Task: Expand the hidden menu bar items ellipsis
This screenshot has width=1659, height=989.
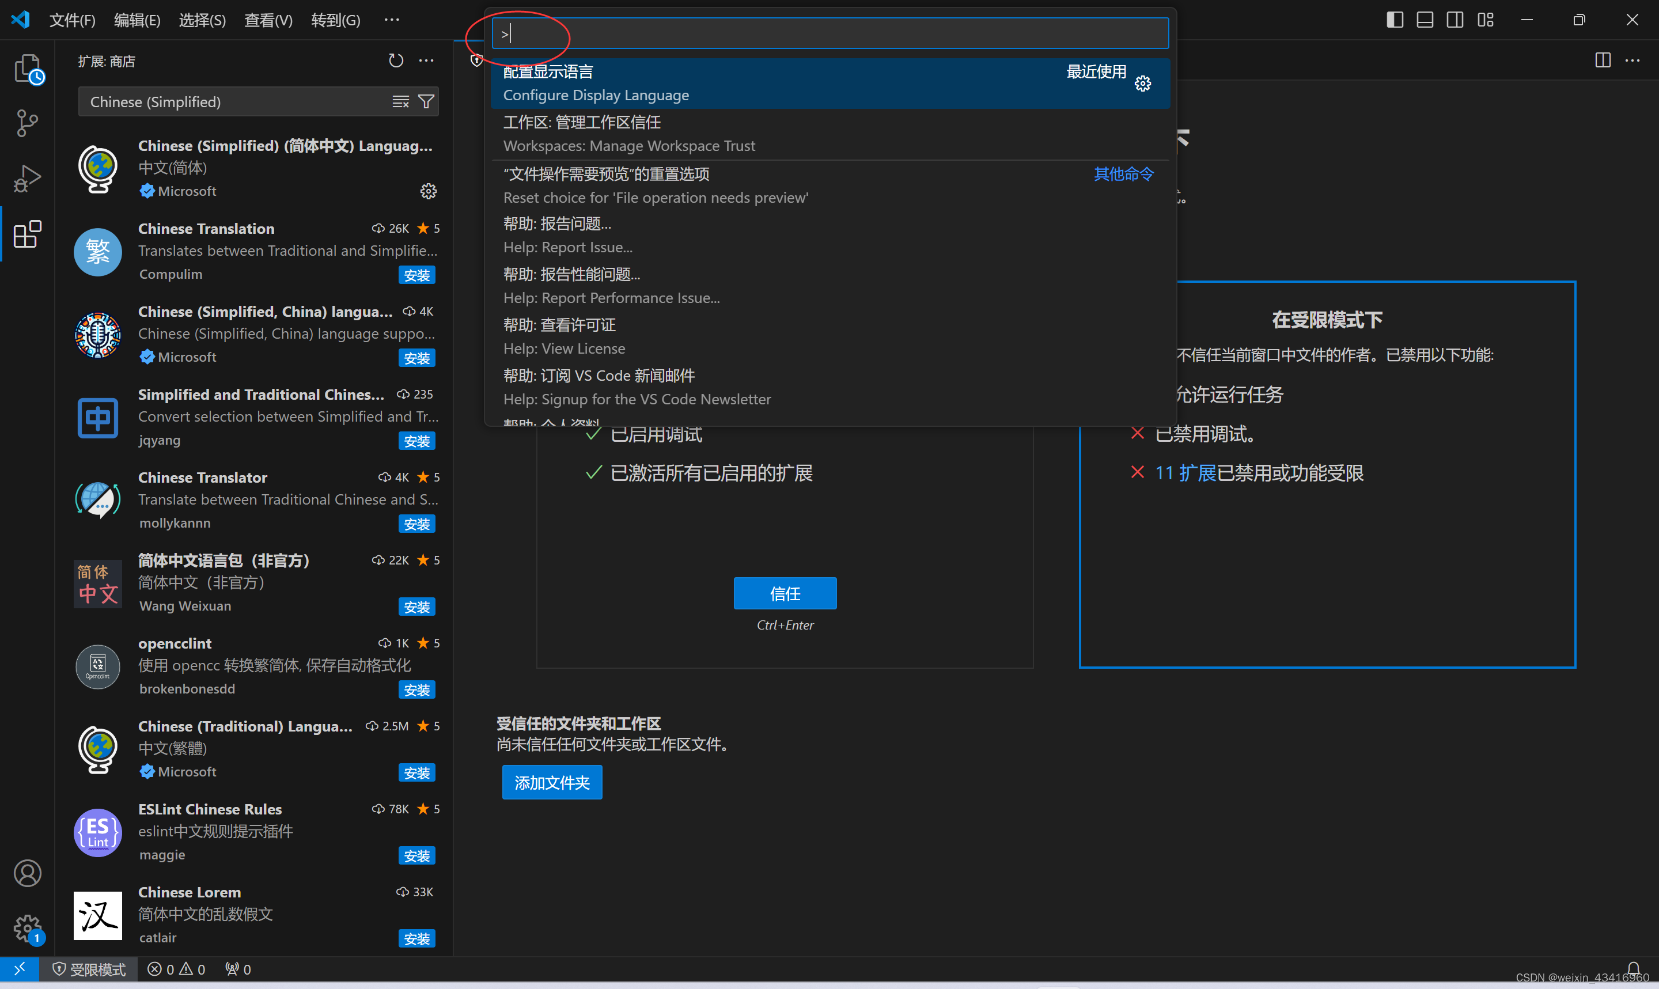Action: 392,20
